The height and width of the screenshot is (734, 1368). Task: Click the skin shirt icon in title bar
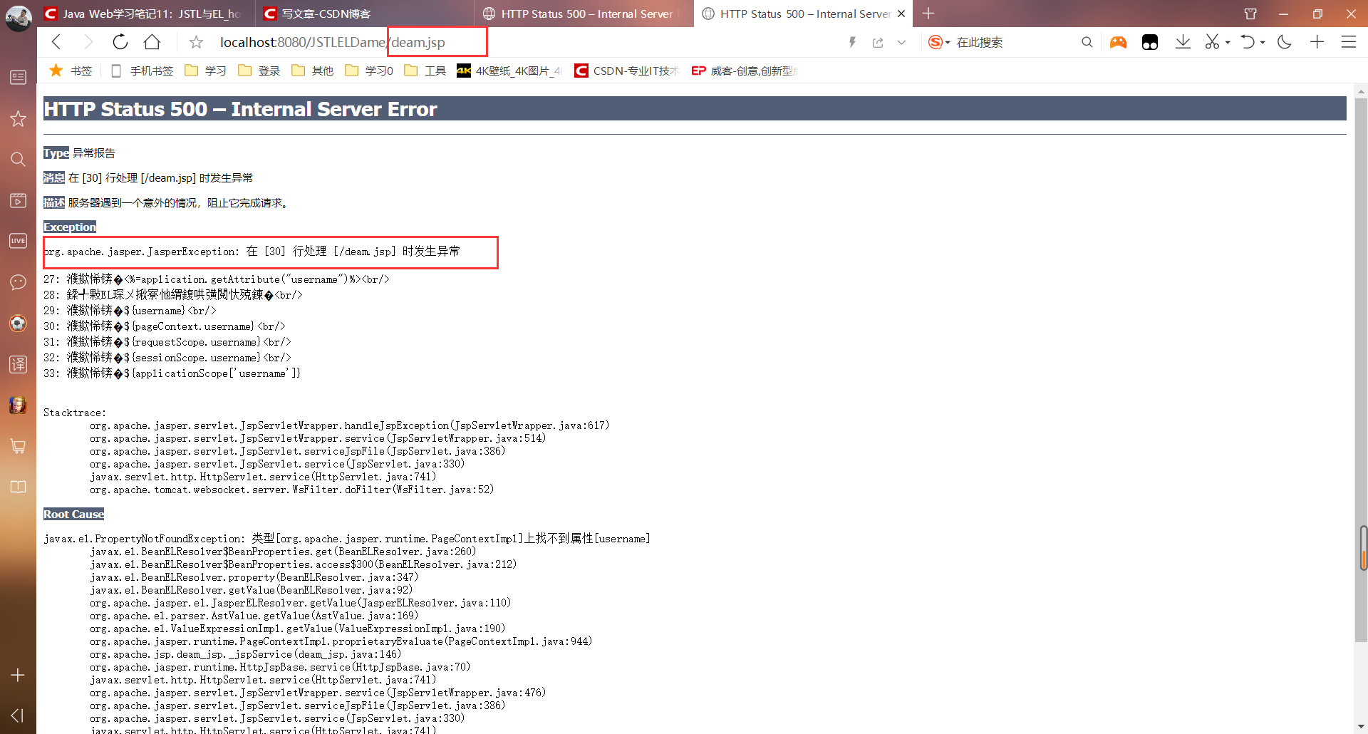(1250, 14)
